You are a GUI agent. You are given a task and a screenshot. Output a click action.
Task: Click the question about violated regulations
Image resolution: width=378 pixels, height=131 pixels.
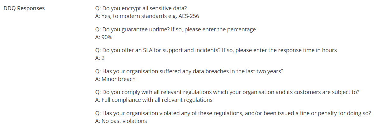(x=233, y=113)
